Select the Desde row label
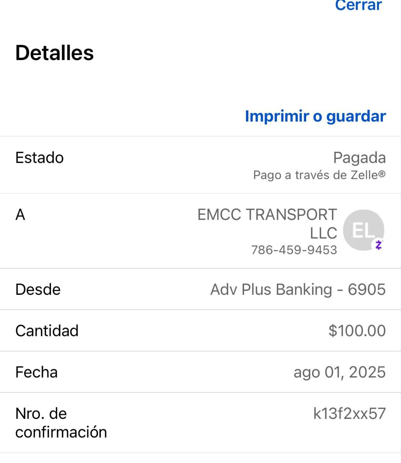The height and width of the screenshot is (463, 401). tap(38, 289)
